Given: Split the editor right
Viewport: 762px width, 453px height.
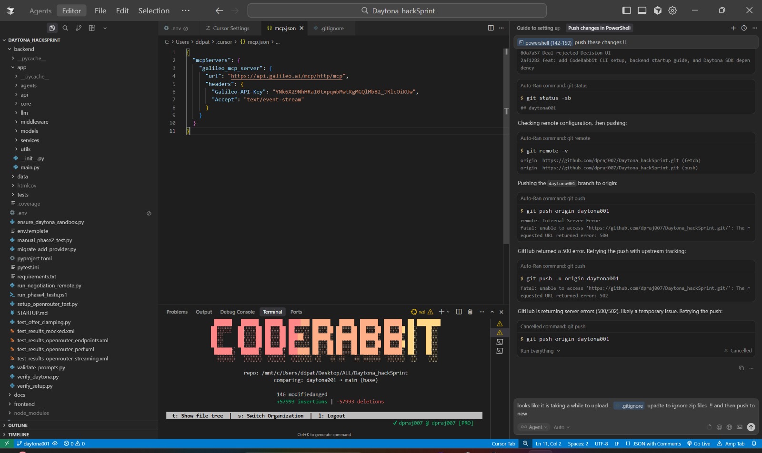Looking at the screenshot, I should [491, 28].
